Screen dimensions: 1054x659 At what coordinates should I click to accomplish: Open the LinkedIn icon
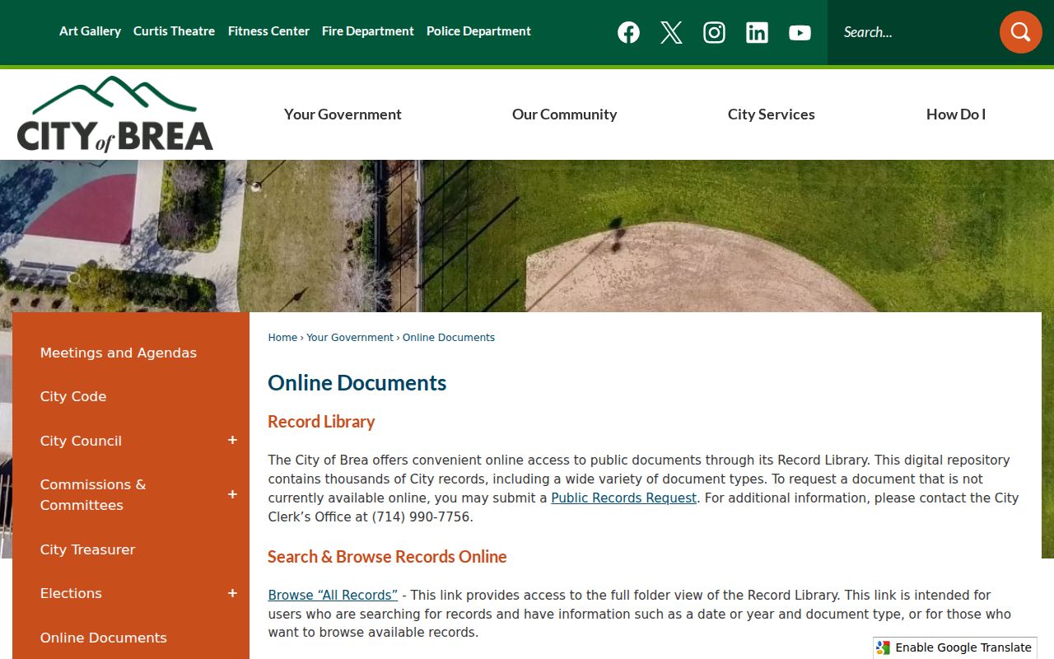click(x=757, y=32)
